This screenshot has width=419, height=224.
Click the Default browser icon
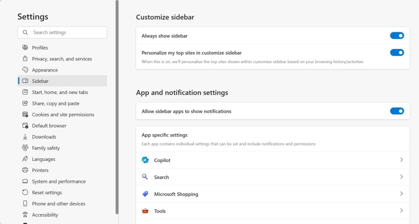25,126
